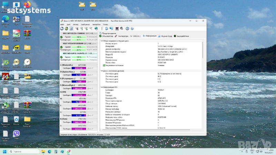276x155 pixels.
Task: Collapse the logical drives section
Action: coord(101,71)
